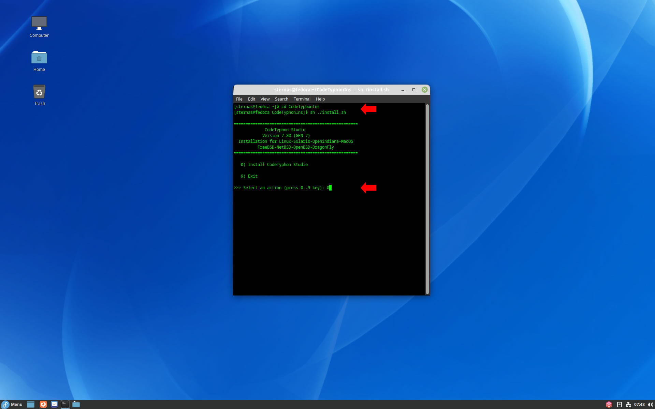Image resolution: width=655 pixels, height=409 pixels.
Task: Open the View menu in the terminal
Action: [x=265, y=99]
